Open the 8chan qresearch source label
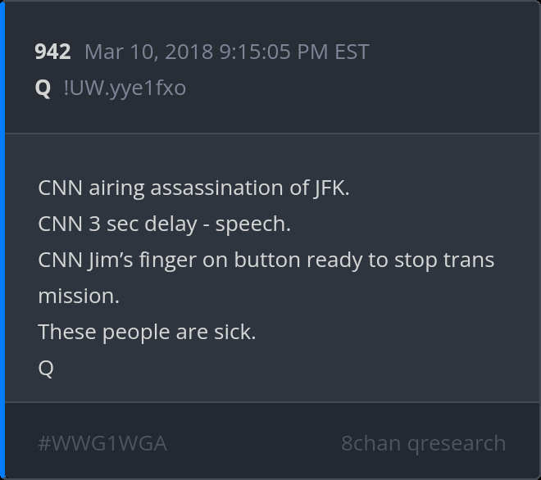This screenshot has height=480, width=541. 423,443
